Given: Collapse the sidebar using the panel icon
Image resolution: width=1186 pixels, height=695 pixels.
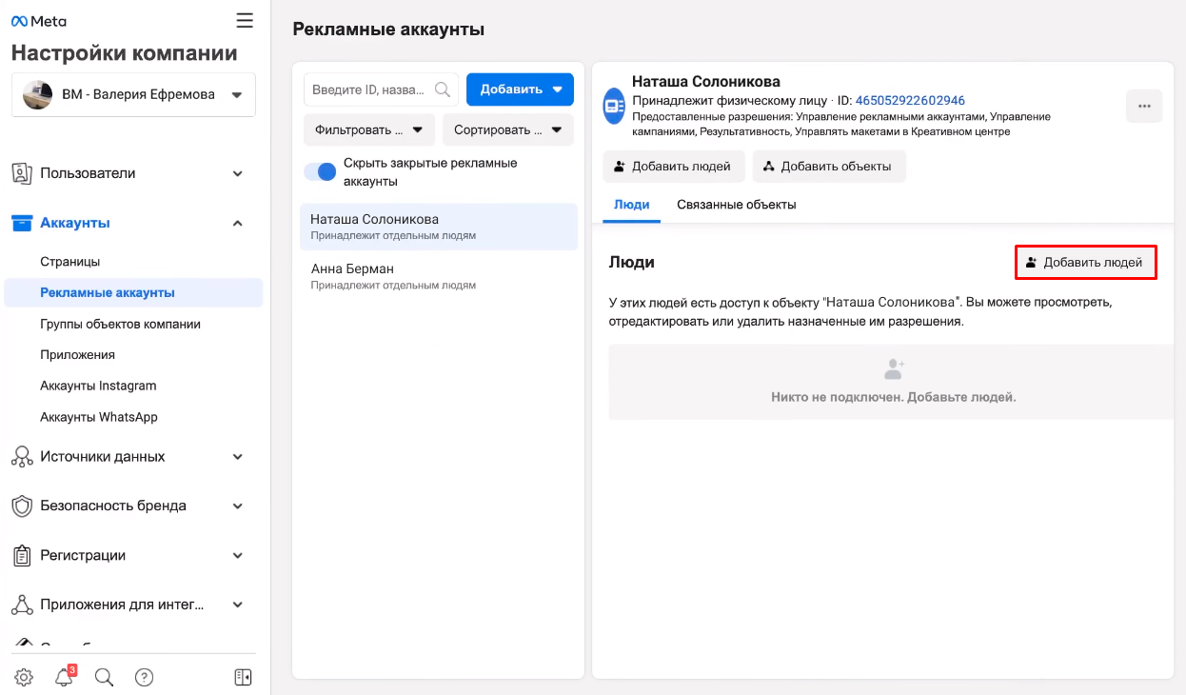Looking at the screenshot, I should 243,678.
